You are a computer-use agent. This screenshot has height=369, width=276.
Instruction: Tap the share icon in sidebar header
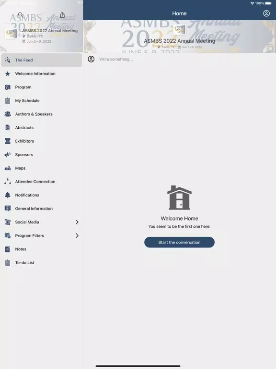tap(62, 15)
